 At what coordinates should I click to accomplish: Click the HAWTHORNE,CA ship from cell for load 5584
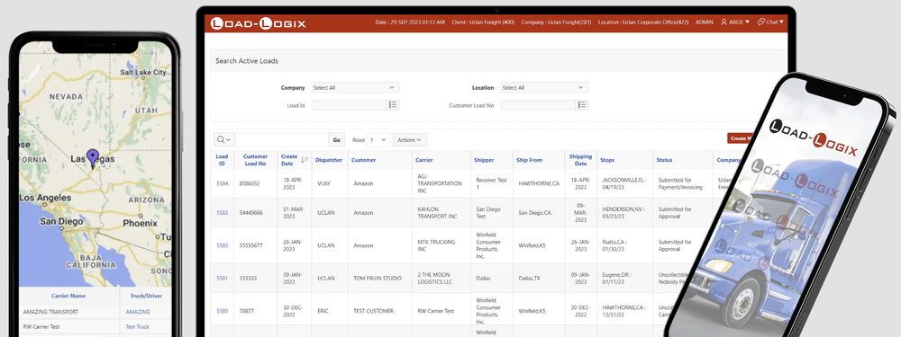(x=539, y=183)
